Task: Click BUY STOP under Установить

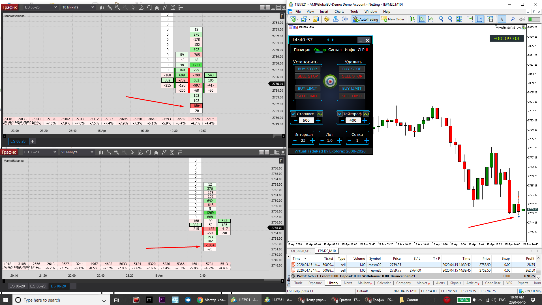Action: [x=307, y=69]
